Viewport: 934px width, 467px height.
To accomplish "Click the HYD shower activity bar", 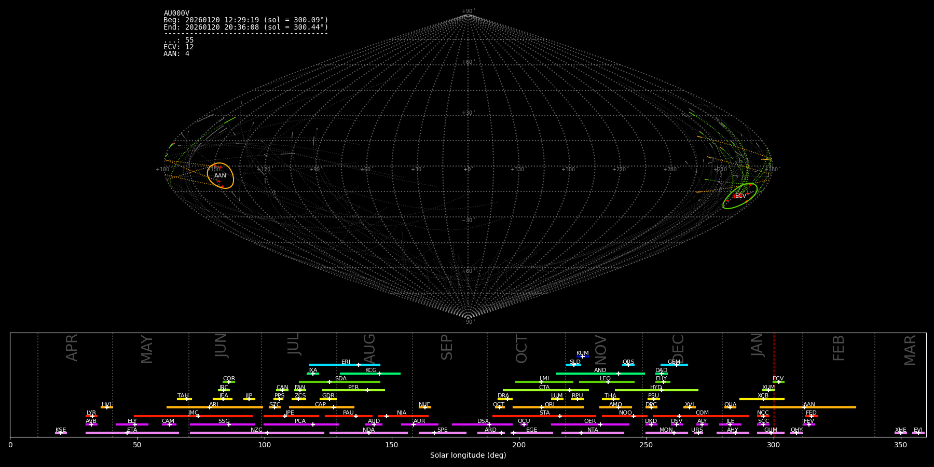I will pyautogui.click(x=656, y=390).
